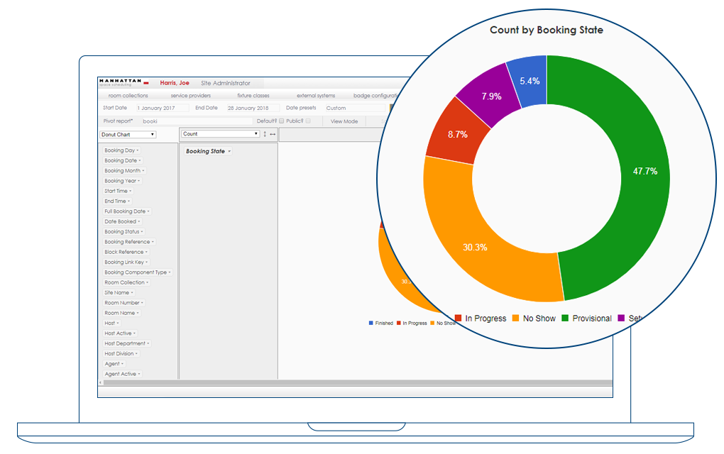Click the 'Count by Booking State' chart title

[547, 30]
